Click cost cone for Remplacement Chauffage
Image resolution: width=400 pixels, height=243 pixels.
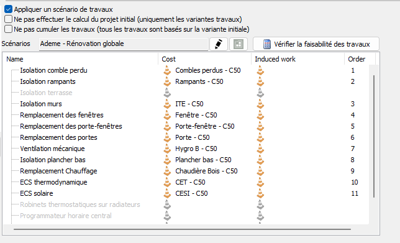click(x=167, y=171)
